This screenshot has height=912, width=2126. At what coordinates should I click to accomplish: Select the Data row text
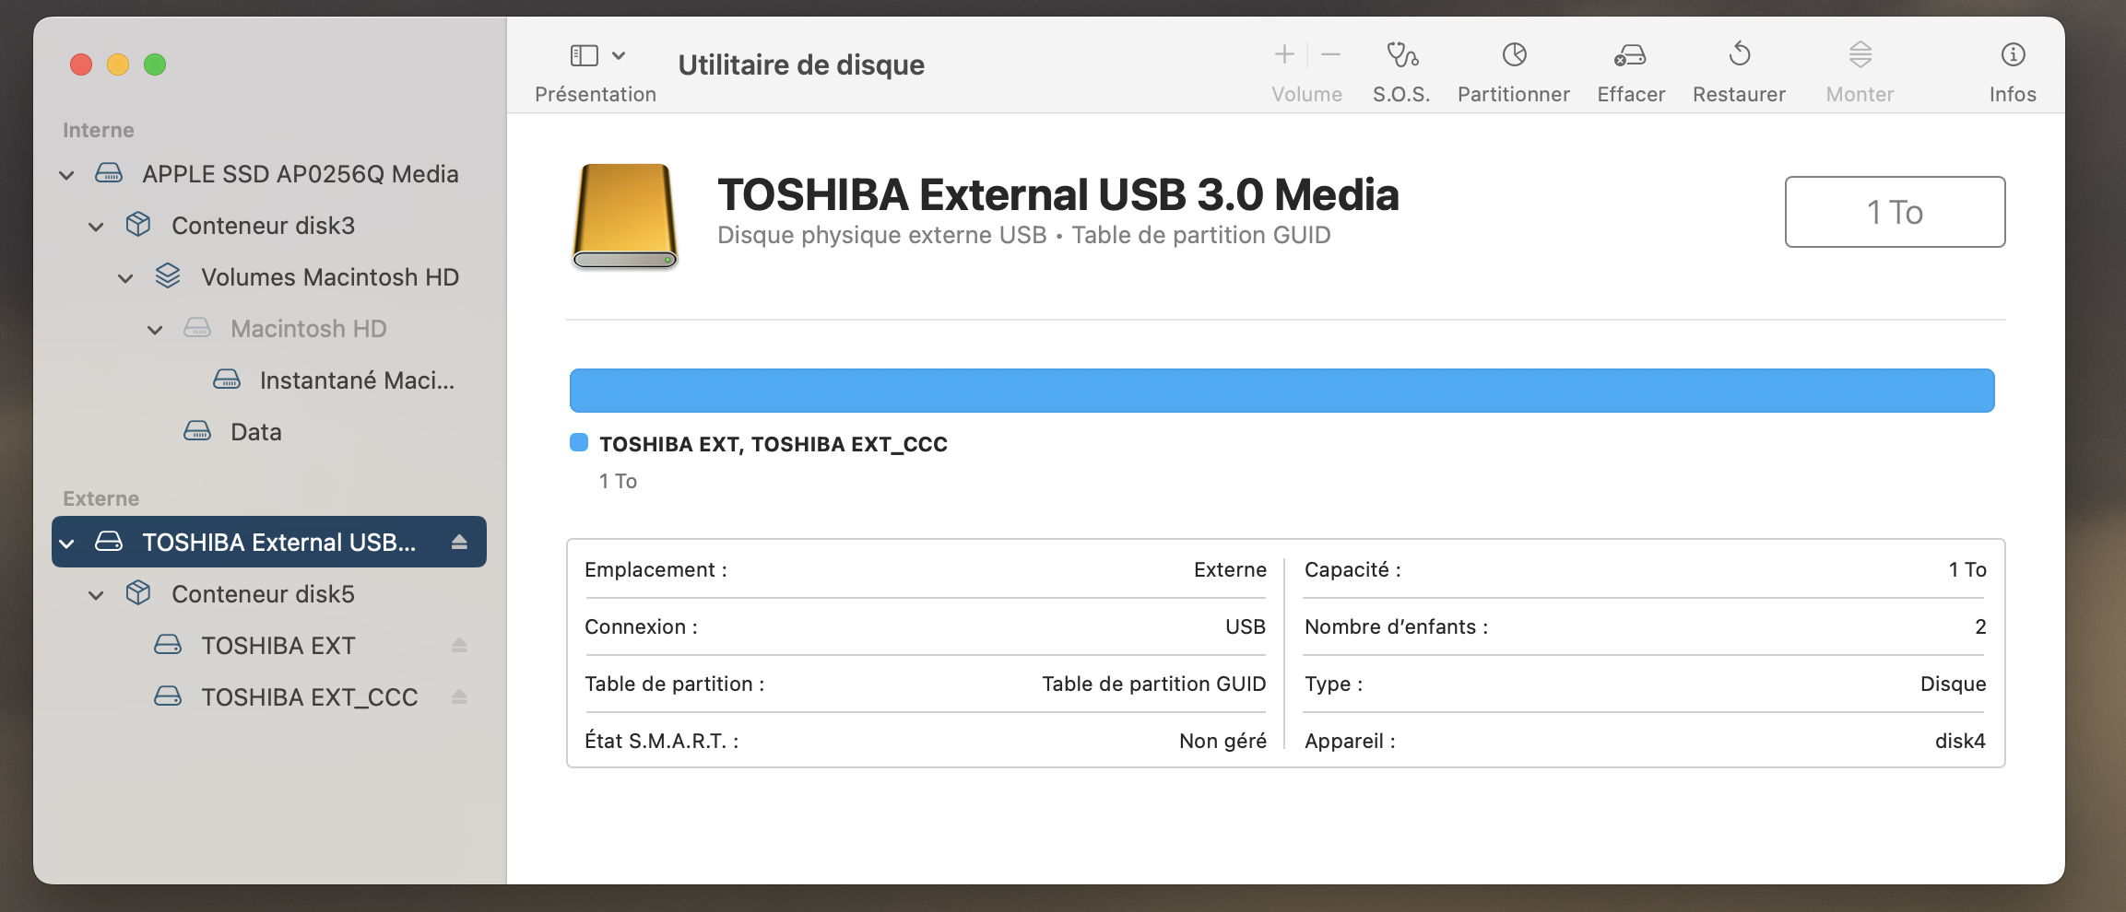(256, 432)
